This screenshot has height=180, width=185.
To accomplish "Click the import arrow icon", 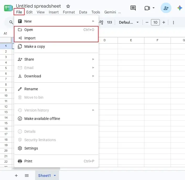I will (x=20, y=38).
